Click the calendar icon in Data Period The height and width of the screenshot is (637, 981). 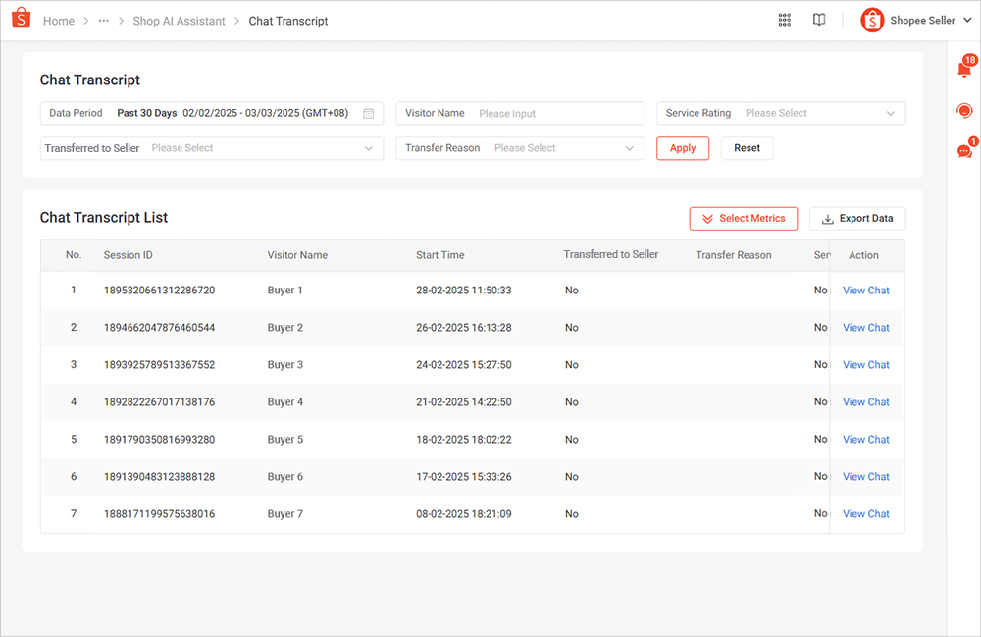(369, 114)
